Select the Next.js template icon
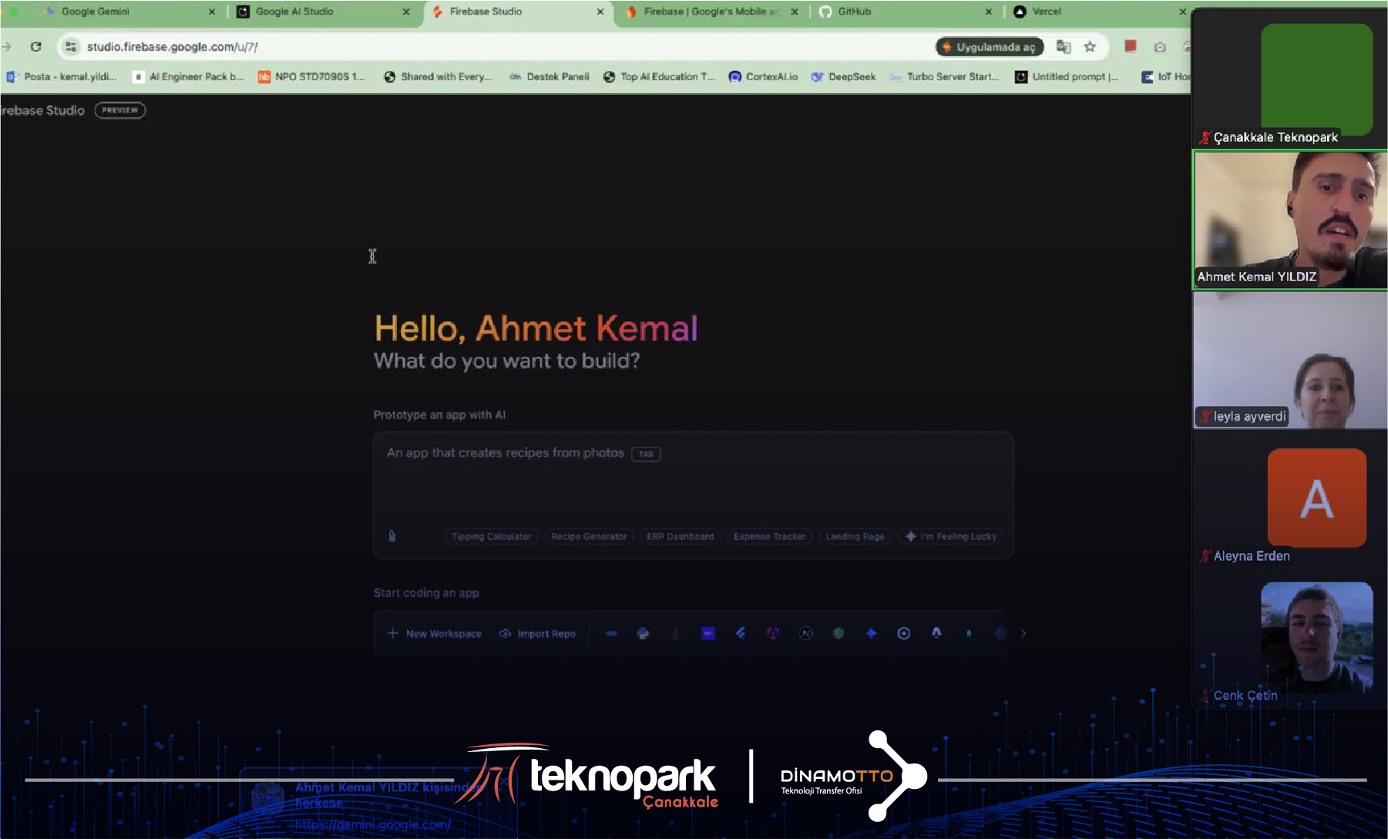Viewport: 1388px width, 839px height. click(806, 633)
